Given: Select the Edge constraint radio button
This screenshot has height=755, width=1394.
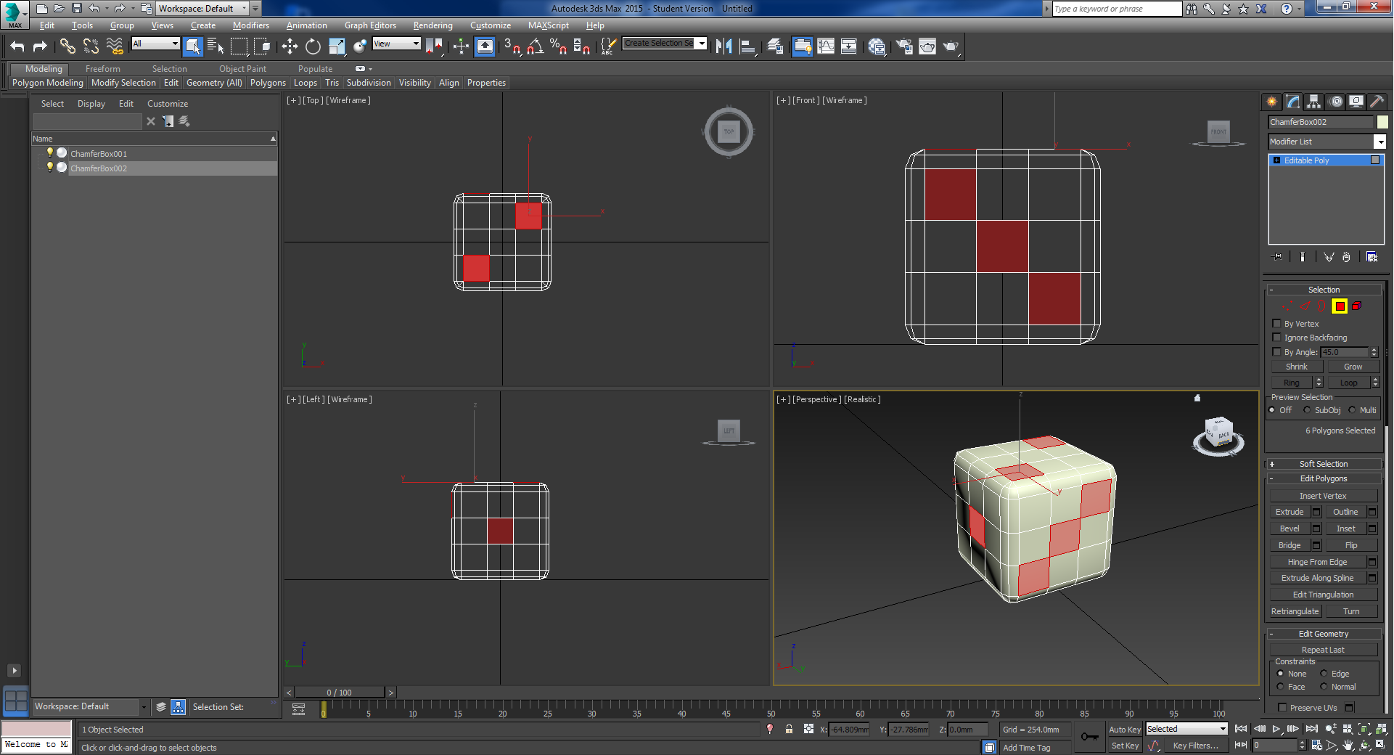Looking at the screenshot, I should coord(1324,674).
